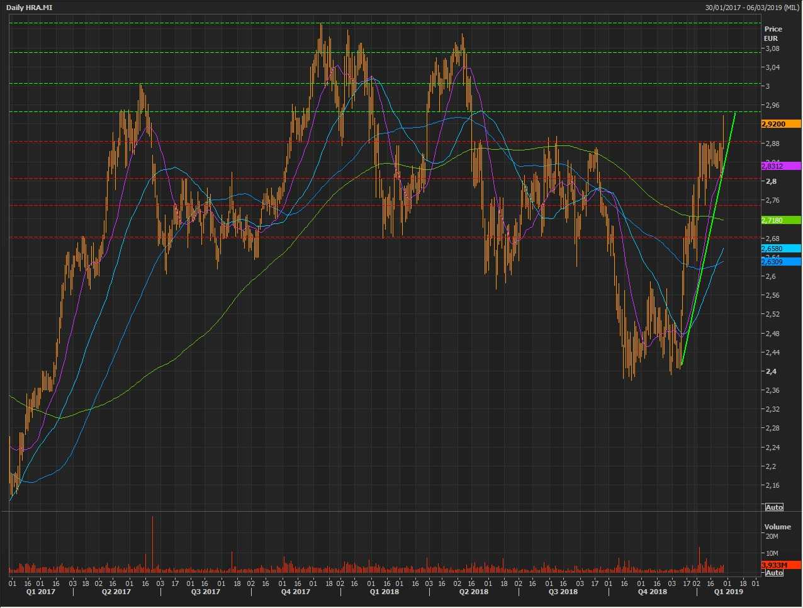
Task: Select Q1 2017 on the time axis
Action: [x=42, y=592]
